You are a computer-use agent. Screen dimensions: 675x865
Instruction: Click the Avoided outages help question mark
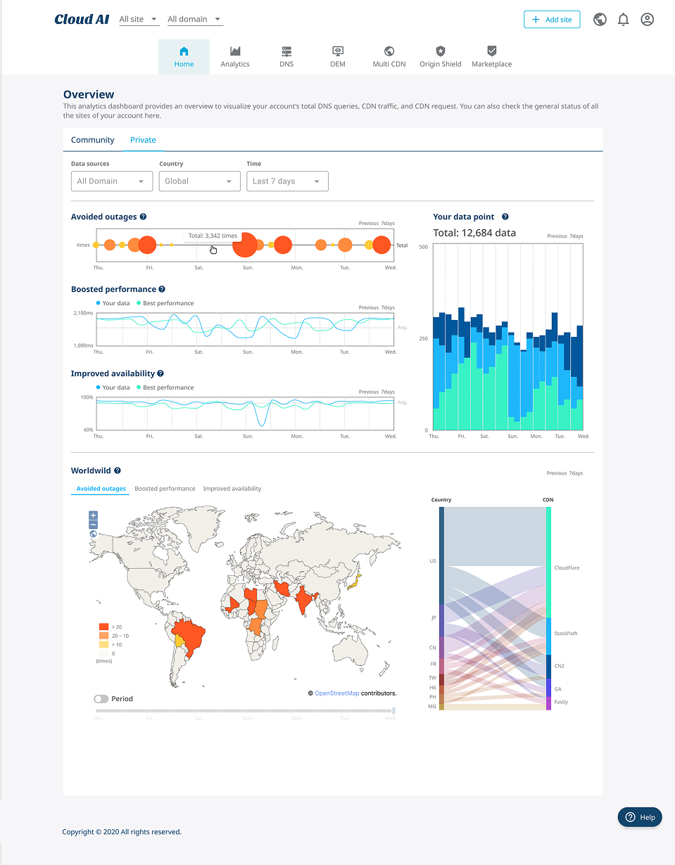[x=144, y=217]
